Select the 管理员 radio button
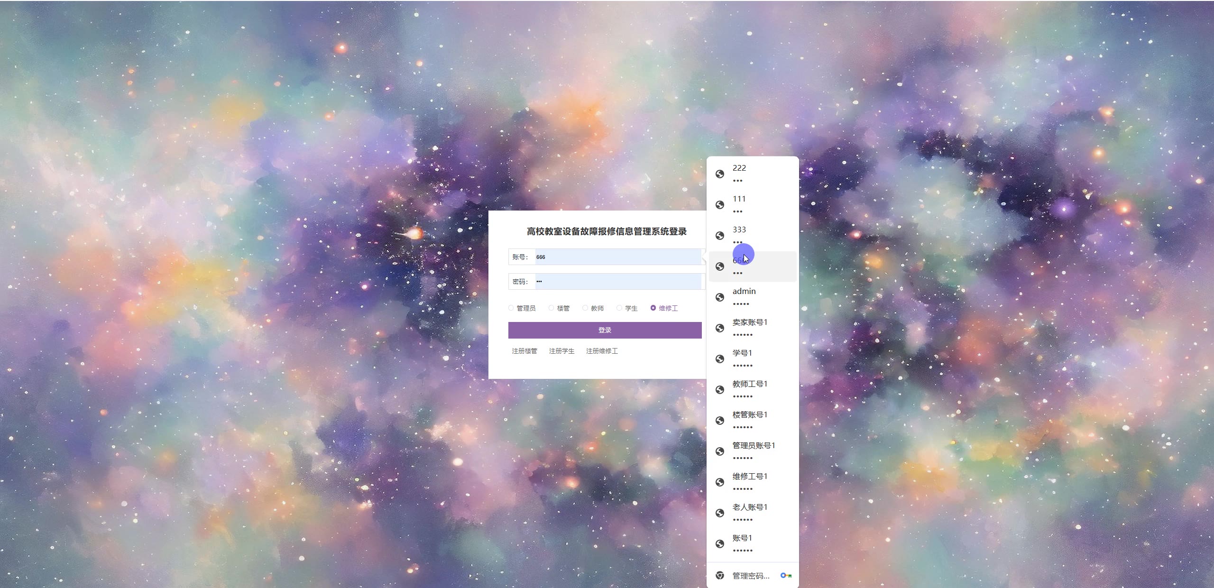The image size is (1214, 588). (x=511, y=308)
